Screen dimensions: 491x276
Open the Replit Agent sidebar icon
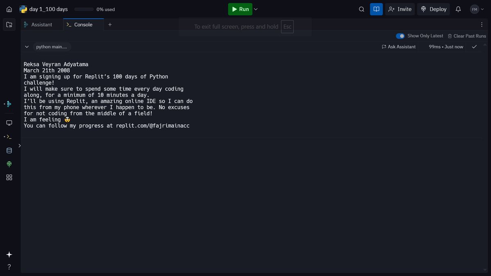tap(9, 104)
